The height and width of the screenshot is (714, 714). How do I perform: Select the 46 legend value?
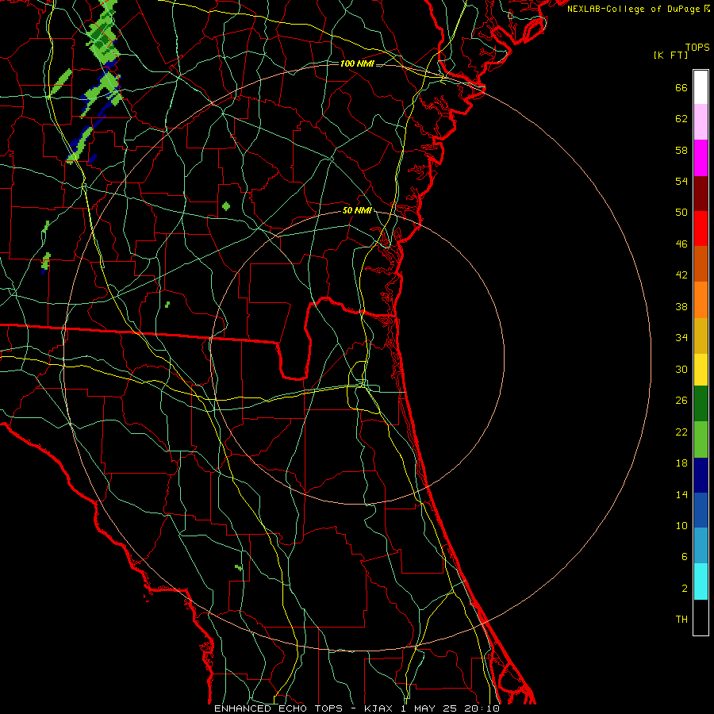click(x=681, y=244)
